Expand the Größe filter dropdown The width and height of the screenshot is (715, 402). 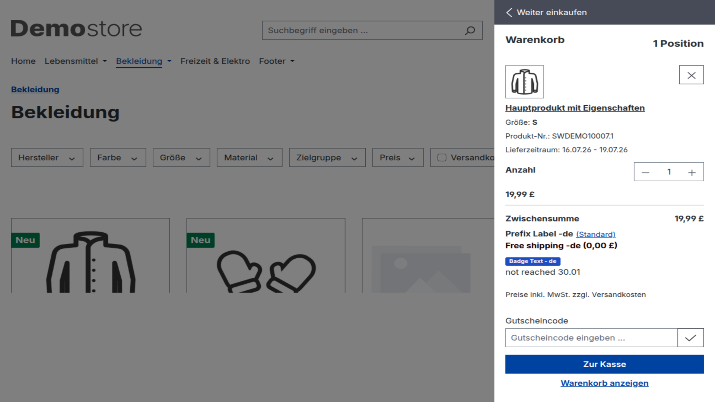pos(181,157)
